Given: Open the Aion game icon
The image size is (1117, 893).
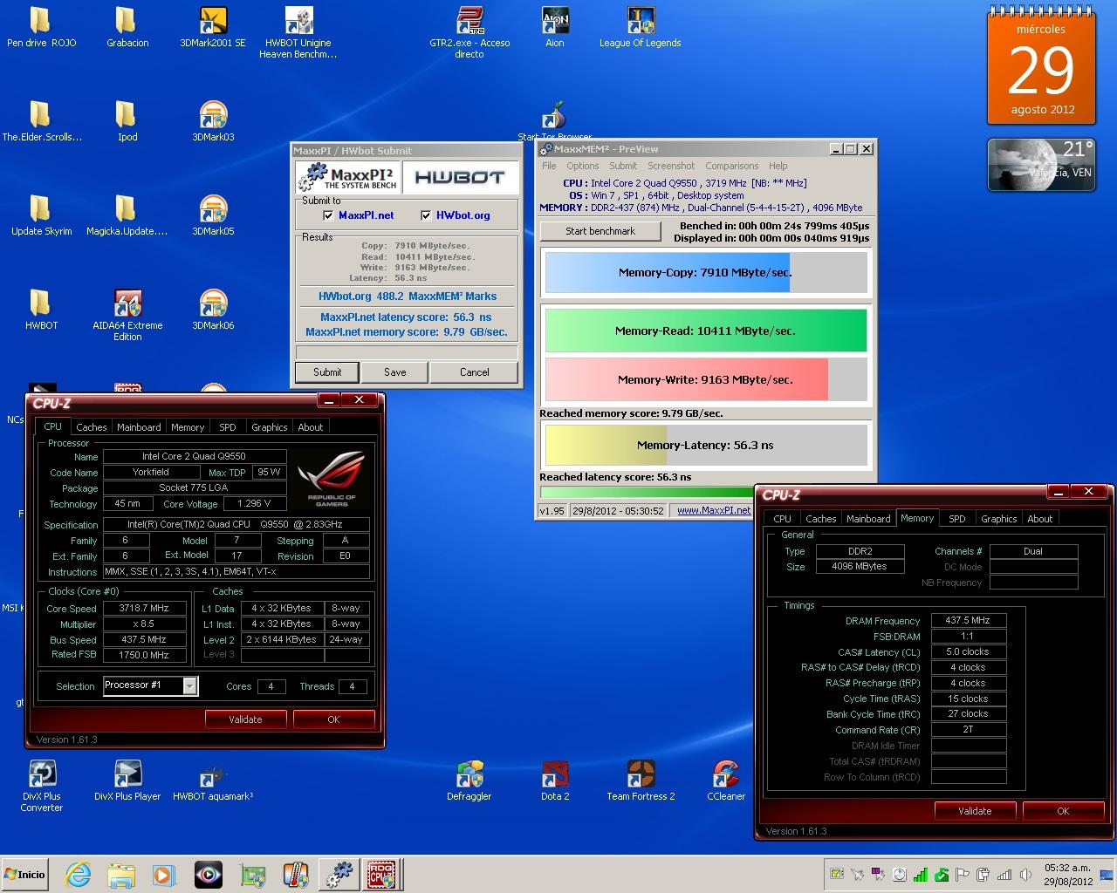Looking at the screenshot, I should click(555, 27).
